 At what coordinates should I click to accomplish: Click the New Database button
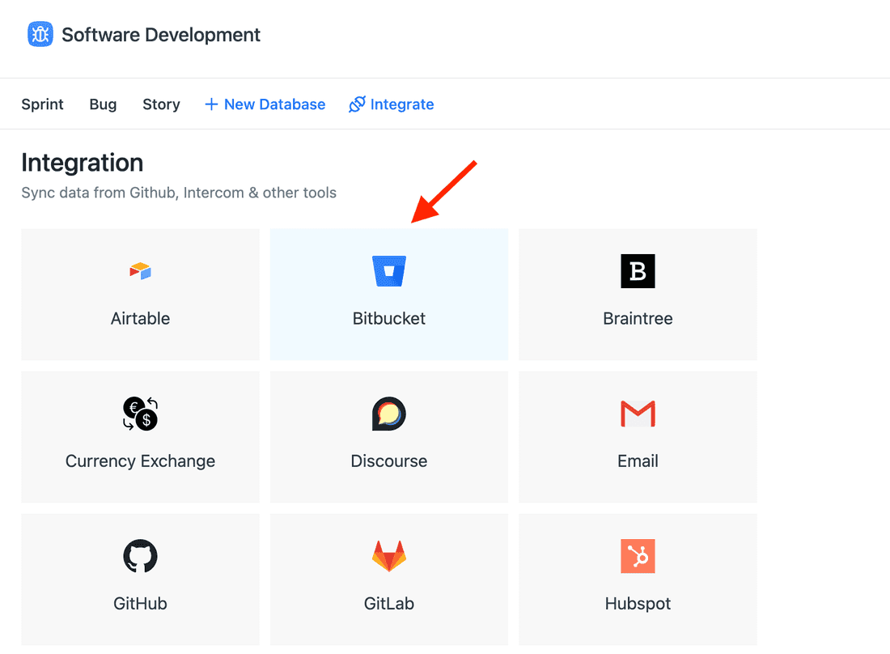265,104
